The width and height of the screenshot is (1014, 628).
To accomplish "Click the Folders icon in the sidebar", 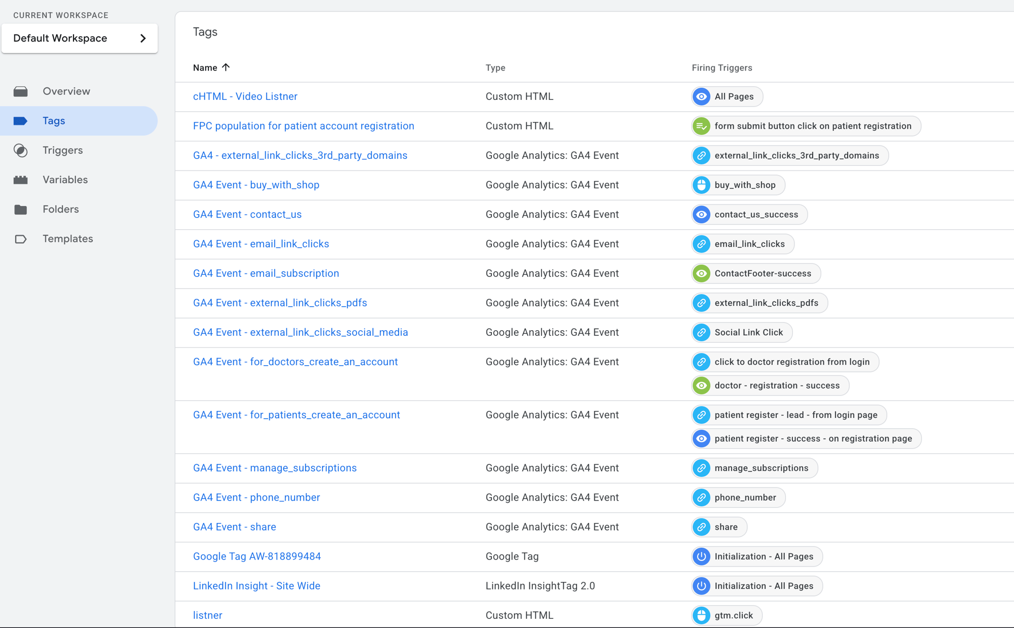I will (x=21, y=209).
